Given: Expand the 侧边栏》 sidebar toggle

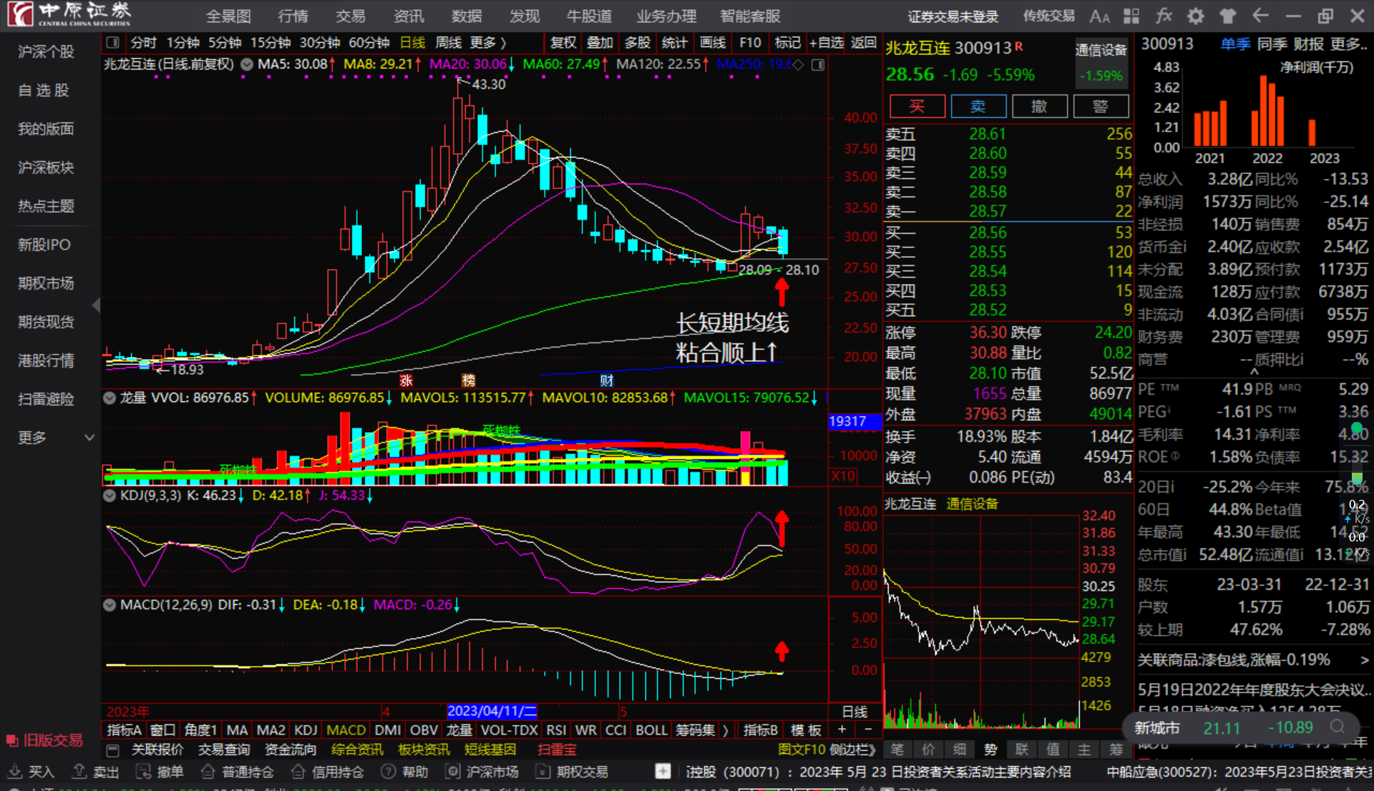Looking at the screenshot, I should tap(853, 750).
